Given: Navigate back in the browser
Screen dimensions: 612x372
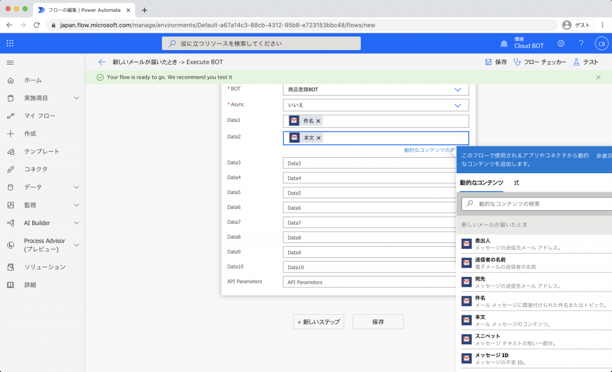Looking at the screenshot, I should tap(10, 25).
